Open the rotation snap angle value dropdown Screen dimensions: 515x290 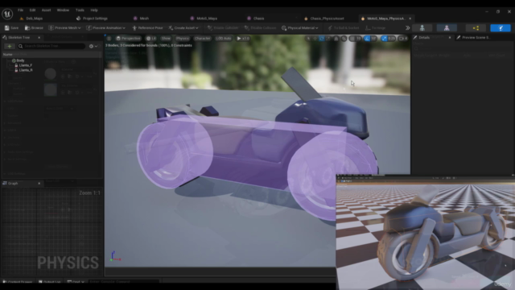373,39
